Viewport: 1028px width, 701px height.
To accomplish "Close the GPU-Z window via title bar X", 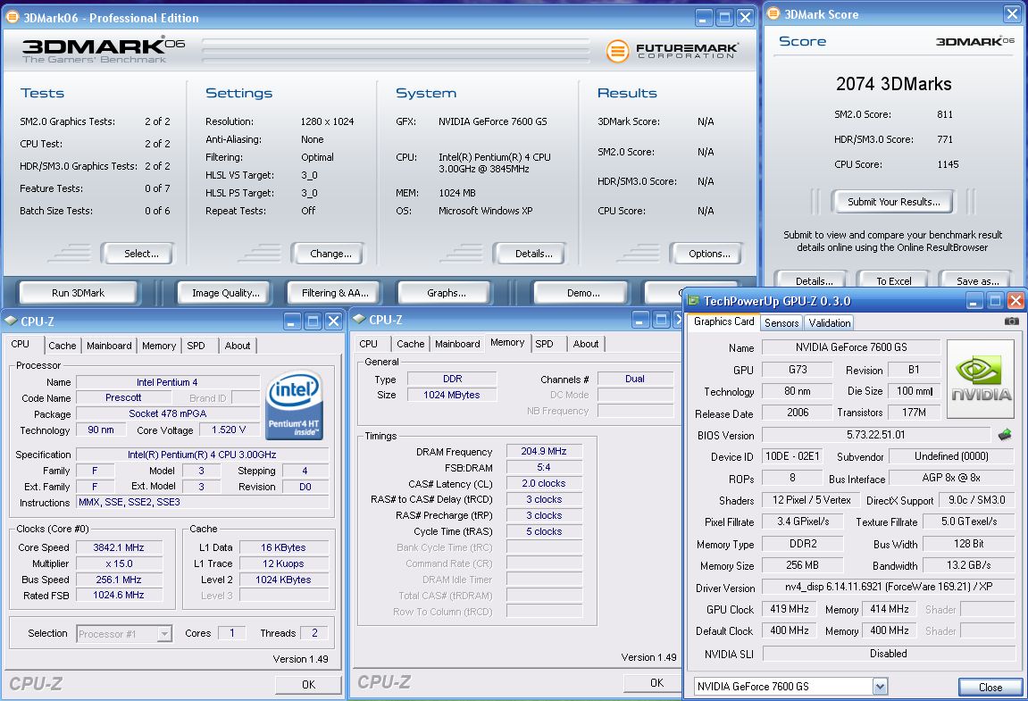I will pyautogui.click(x=1015, y=301).
